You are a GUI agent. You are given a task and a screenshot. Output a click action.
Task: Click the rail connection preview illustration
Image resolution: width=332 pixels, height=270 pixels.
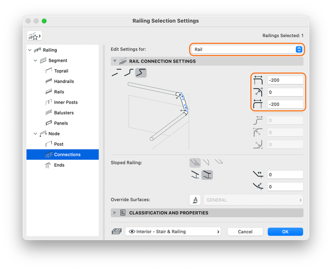159,115
